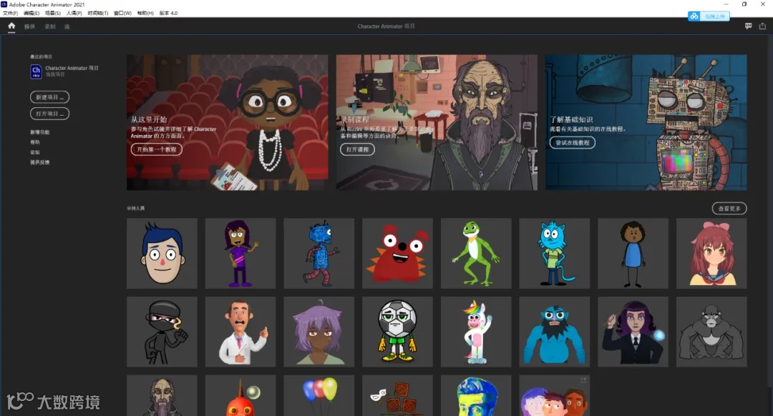This screenshot has width=773, height=416.
Task: Open the 时间轴(T) menu
Action: click(98, 14)
